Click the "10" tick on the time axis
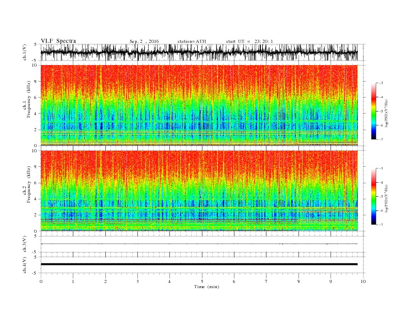409x316 pixels. [363, 281]
